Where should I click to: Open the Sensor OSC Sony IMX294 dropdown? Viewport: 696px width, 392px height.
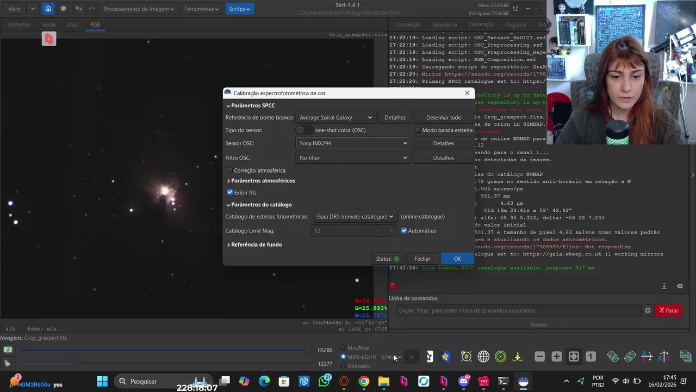click(353, 143)
